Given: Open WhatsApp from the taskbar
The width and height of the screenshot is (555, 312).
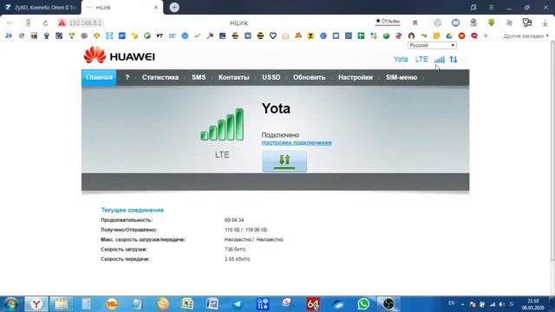Looking at the screenshot, I should point(363,304).
